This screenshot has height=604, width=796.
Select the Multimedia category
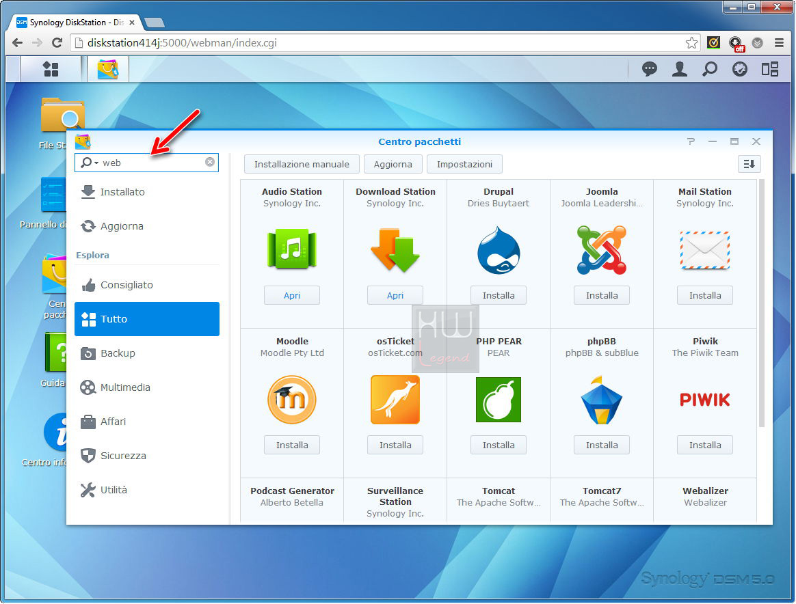pyautogui.click(x=147, y=387)
